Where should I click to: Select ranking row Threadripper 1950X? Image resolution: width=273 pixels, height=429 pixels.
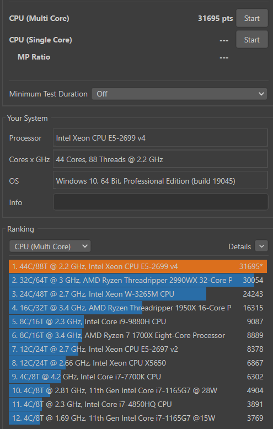pyautogui.click(x=138, y=308)
